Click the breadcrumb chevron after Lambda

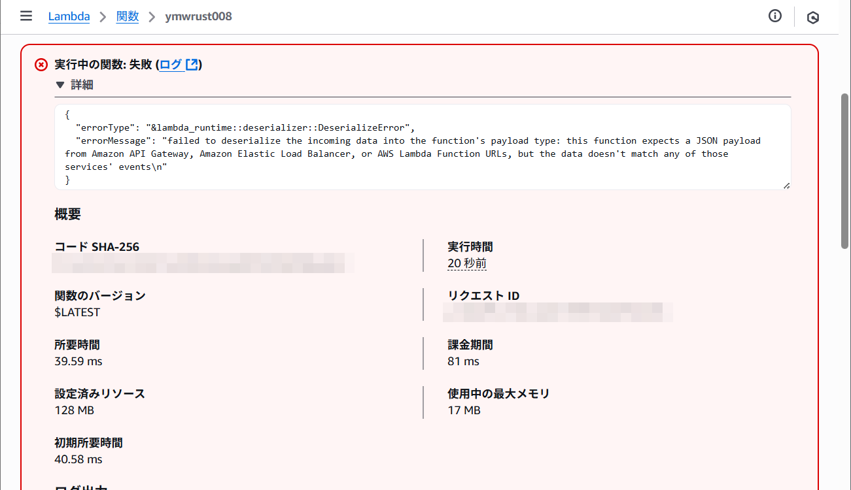[103, 17]
